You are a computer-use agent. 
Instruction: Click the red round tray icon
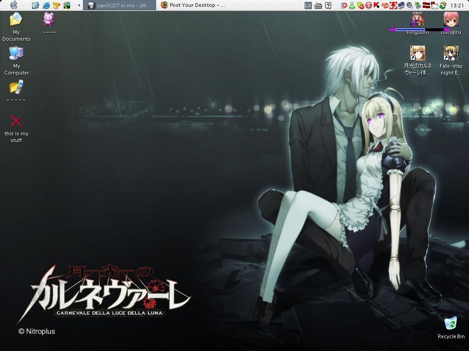pos(369,5)
